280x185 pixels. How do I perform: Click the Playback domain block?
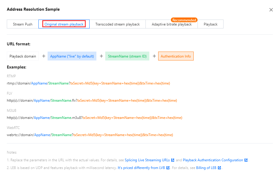(23, 56)
